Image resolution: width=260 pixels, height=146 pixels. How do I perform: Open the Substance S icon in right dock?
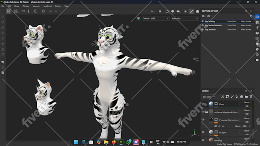tap(257, 60)
